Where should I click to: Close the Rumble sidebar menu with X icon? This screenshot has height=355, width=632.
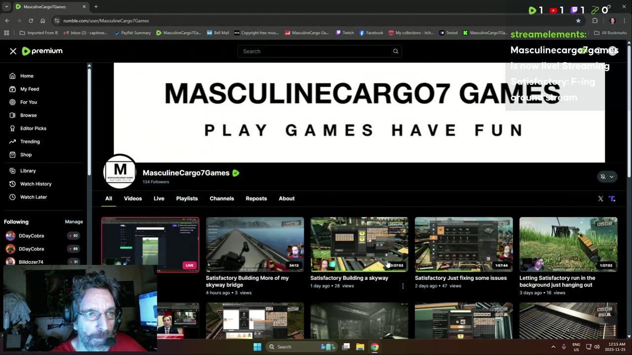(x=13, y=51)
